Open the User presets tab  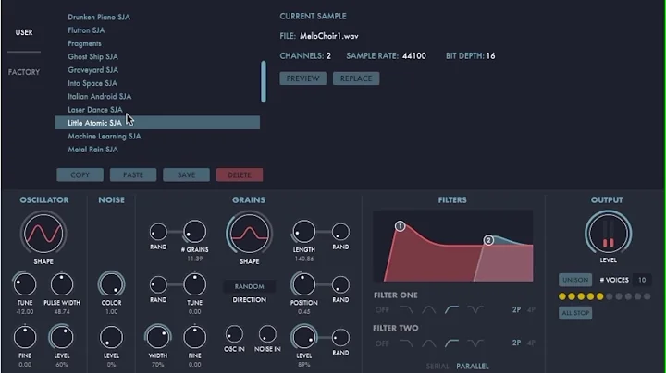coord(24,32)
